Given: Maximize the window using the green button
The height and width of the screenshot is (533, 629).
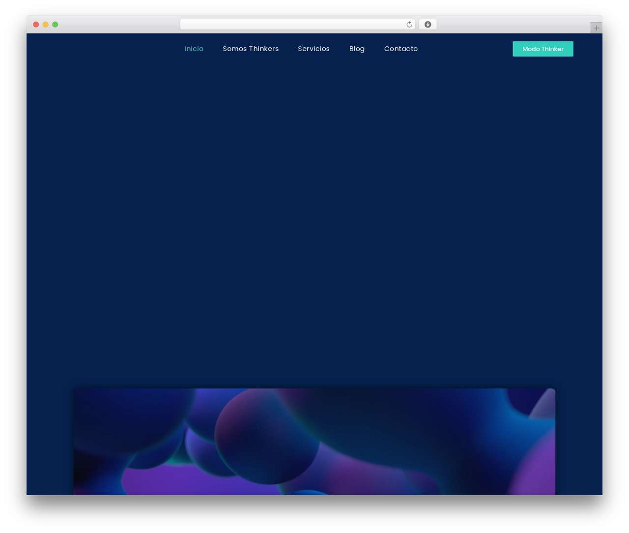Looking at the screenshot, I should click(x=55, y=25).
